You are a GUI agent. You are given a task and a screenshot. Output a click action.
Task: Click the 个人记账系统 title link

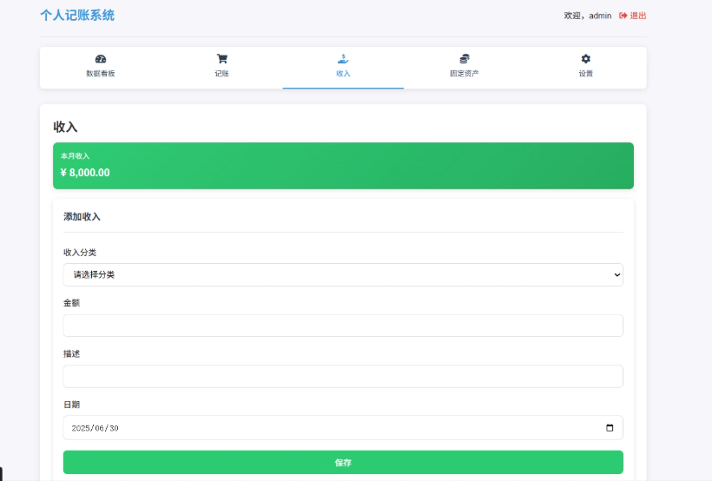pyautogui.click(x=77, y=16)
